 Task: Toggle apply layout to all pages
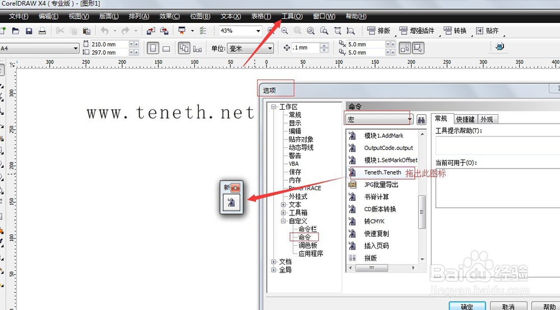point(184,48)
